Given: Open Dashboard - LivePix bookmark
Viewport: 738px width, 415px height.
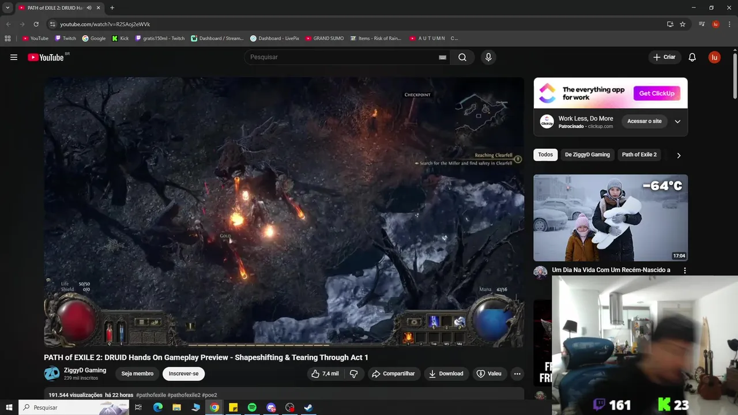Looking at the screenshot, I should [x=274, y=39].
